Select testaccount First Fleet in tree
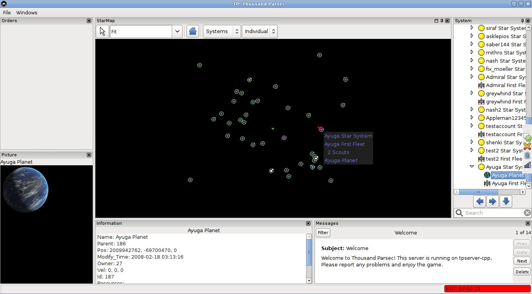The height and width of the screenshot is (294, 532). [504, 134]
